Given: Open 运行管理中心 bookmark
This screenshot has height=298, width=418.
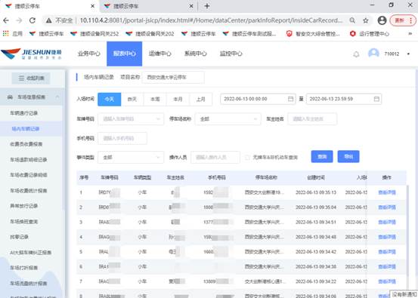Looking at the screenshot, I should point(370,33).
